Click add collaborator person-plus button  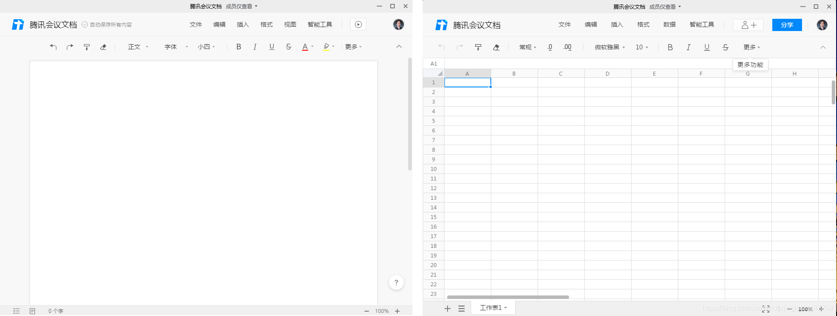pos(748,25)
